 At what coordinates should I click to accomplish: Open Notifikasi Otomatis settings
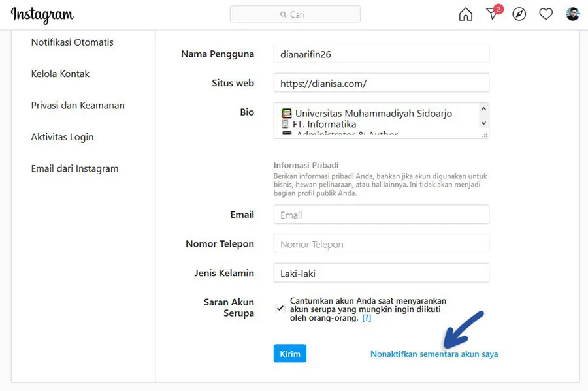tap(73, 42)
